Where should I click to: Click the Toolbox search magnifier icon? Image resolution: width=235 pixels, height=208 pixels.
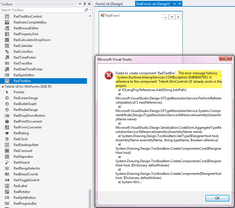pos(86,10)
